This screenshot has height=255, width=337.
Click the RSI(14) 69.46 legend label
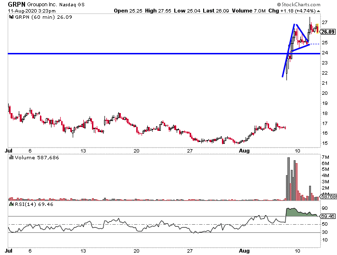(34, 204)
